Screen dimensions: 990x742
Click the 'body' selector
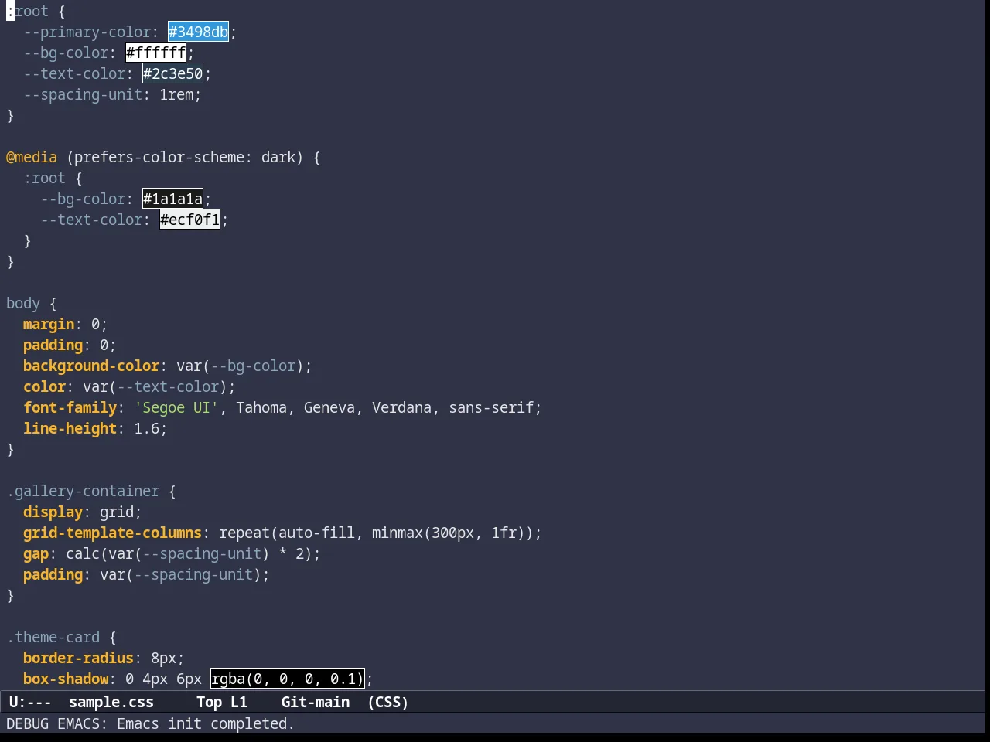click(x=23, y=303)
